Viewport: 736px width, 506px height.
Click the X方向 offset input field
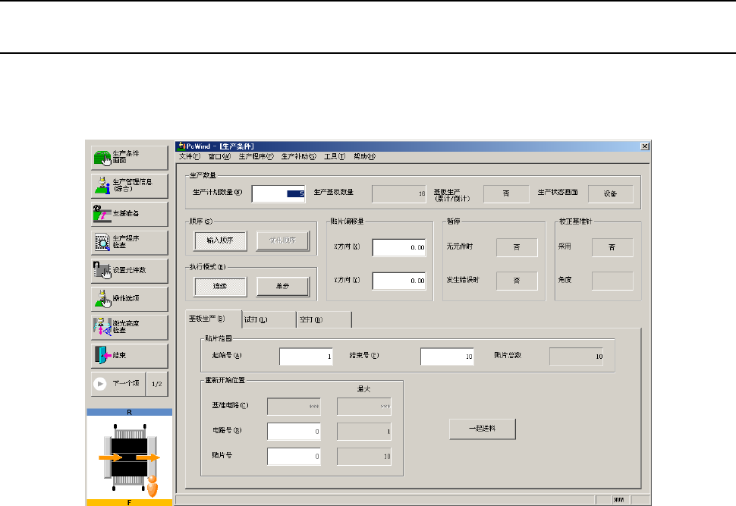coord(399,247)
